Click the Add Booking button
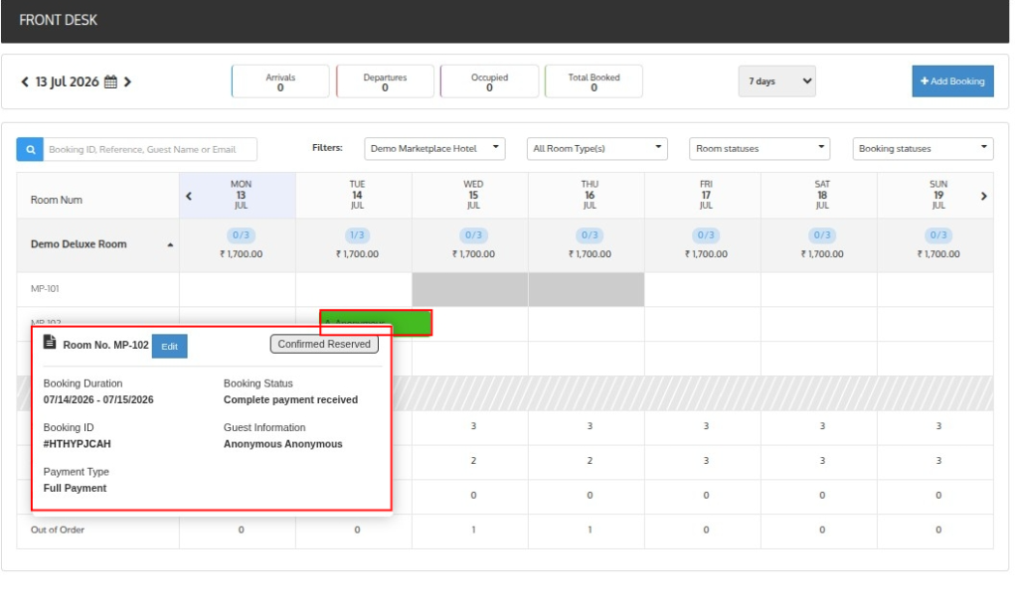This screenshot has width=1018, height=605. 952,81
